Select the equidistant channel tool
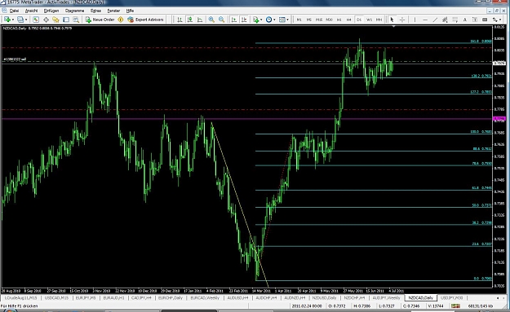Image resolution: width=510 pixels, height=312 pixels. 445,20
